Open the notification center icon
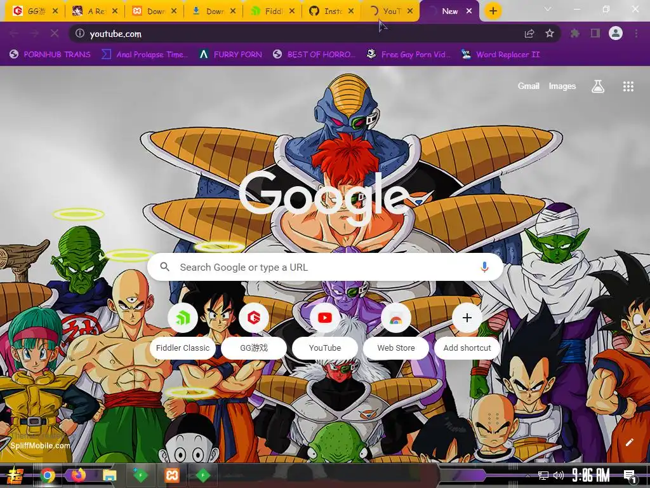 tap(629, 475)
